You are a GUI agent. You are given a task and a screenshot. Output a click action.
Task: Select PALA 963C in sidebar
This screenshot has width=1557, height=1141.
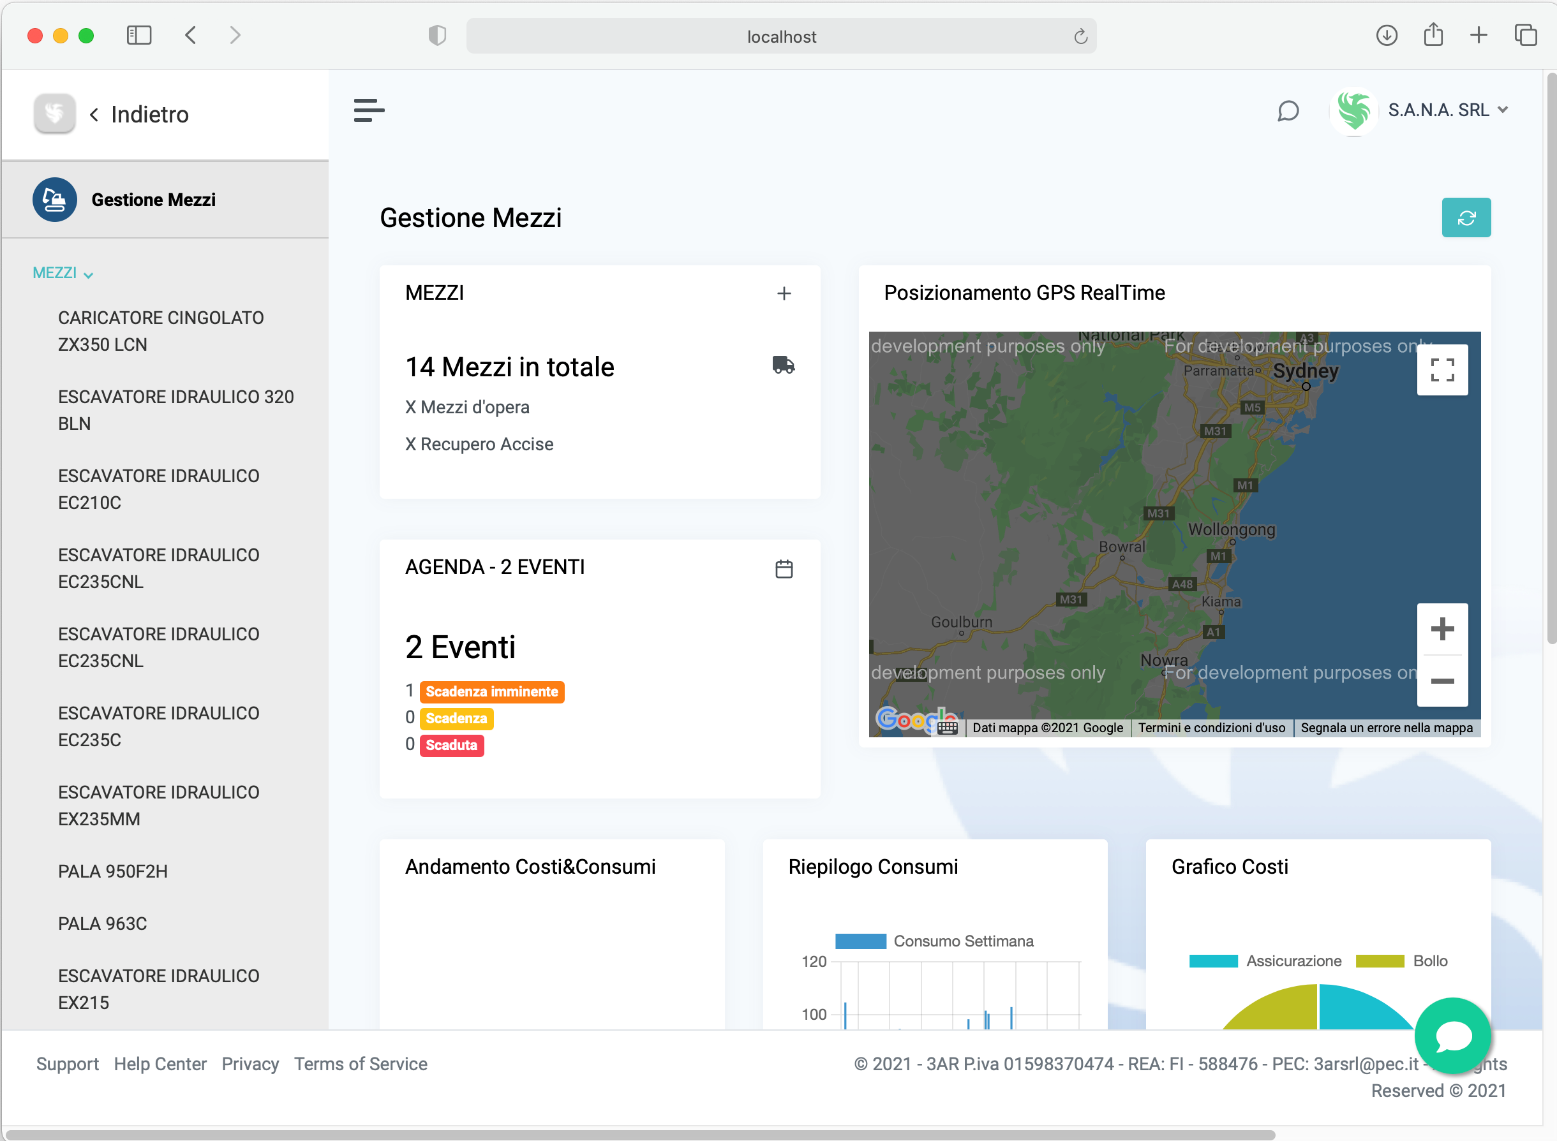(102, 924)
